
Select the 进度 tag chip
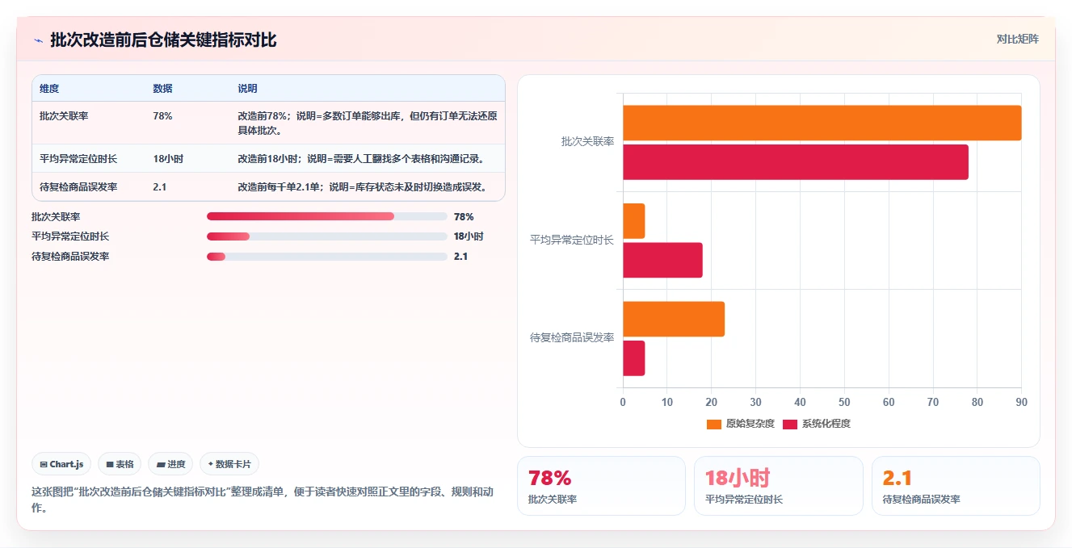pyautogui.click(x=171, y=464)
